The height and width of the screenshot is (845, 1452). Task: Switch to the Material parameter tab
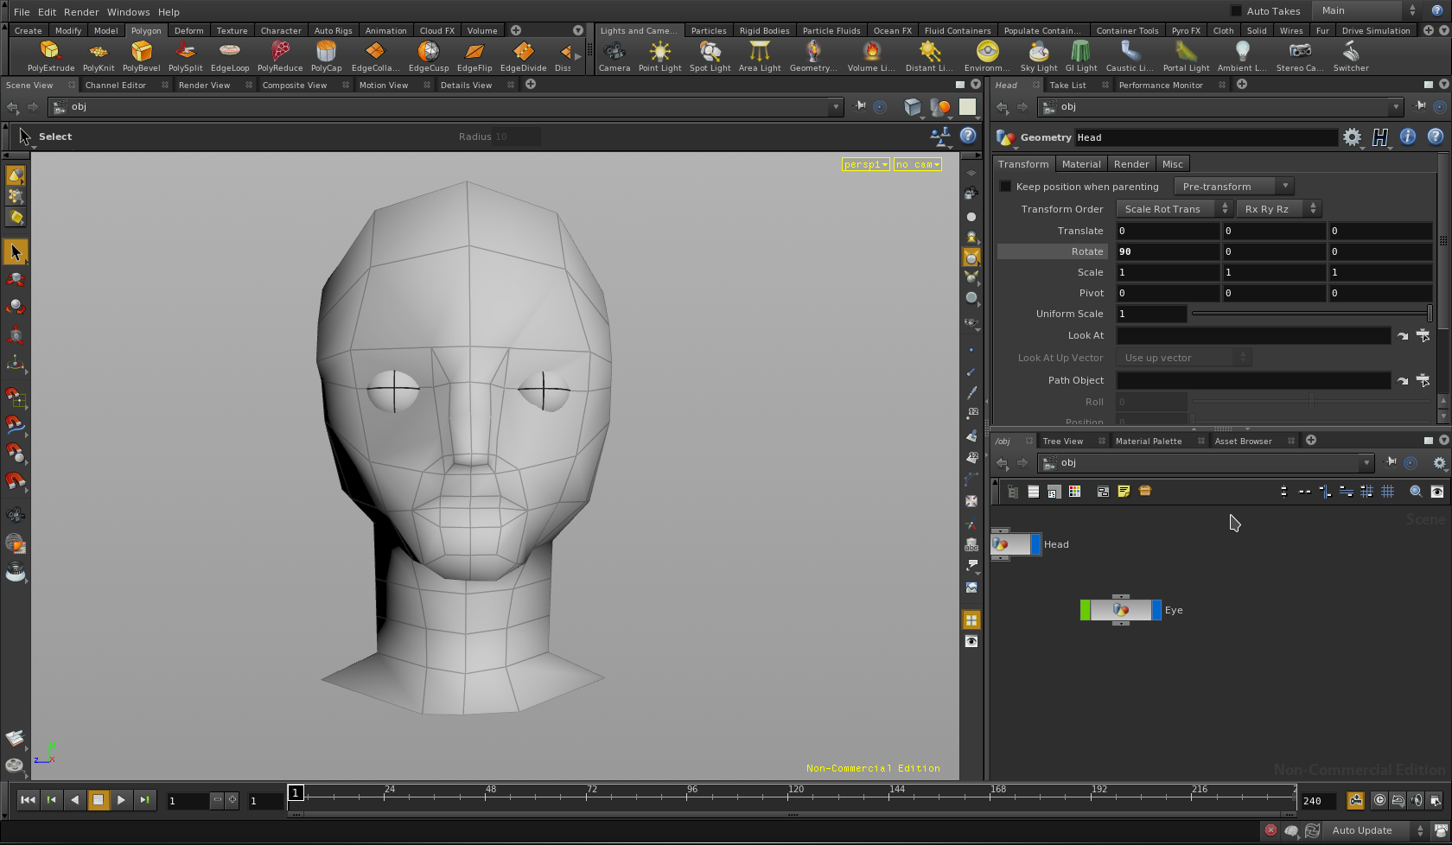pos(1080,164)
